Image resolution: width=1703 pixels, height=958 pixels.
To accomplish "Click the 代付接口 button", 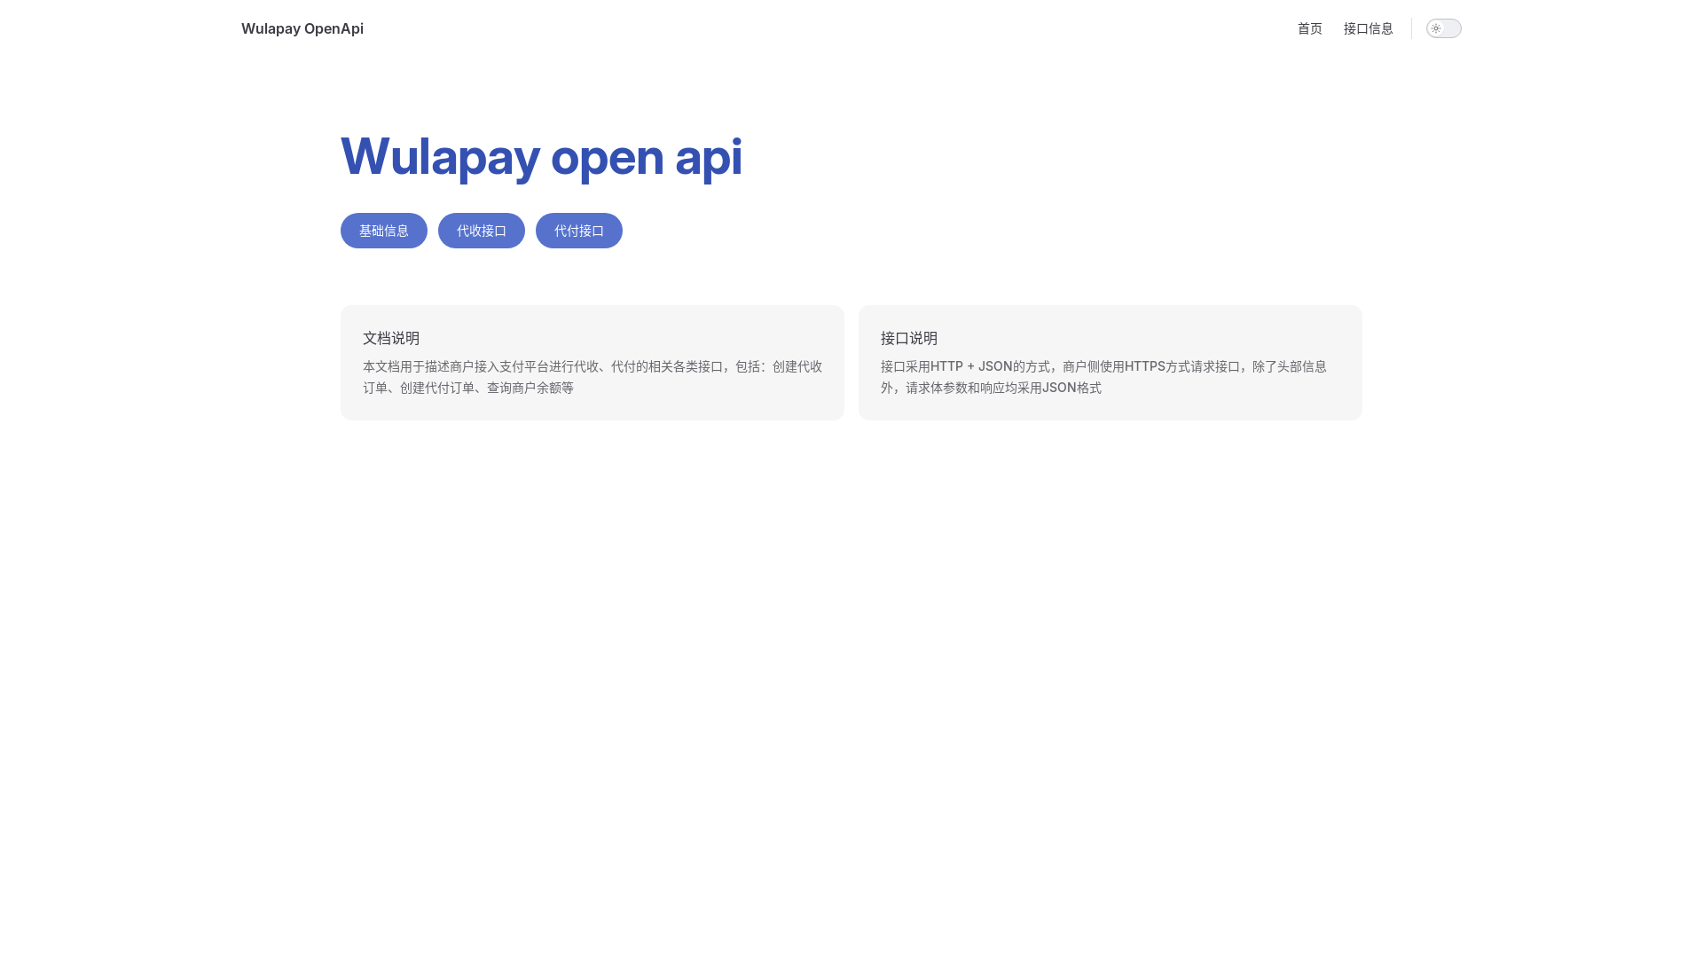I will 579,231.
